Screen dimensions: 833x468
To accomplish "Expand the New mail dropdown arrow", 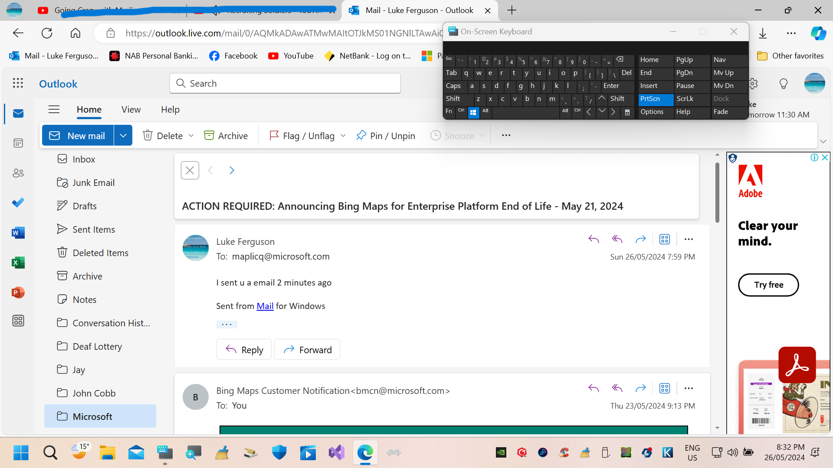I will pyautogui.click(x=123, y=136).
